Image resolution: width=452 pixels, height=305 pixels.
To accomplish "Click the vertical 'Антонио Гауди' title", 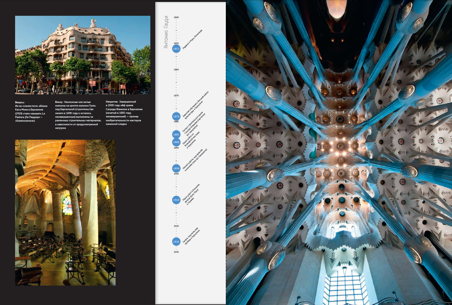I will (x=166, y=32).
